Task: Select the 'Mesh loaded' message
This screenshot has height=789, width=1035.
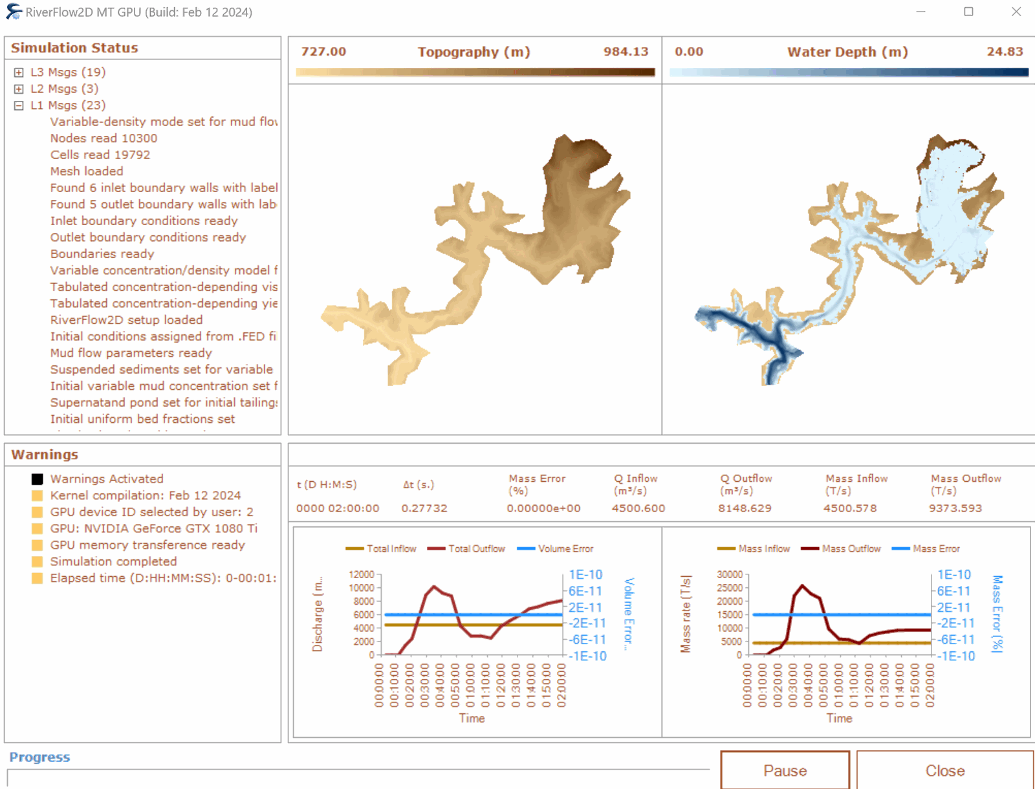Action: point(87,171)
